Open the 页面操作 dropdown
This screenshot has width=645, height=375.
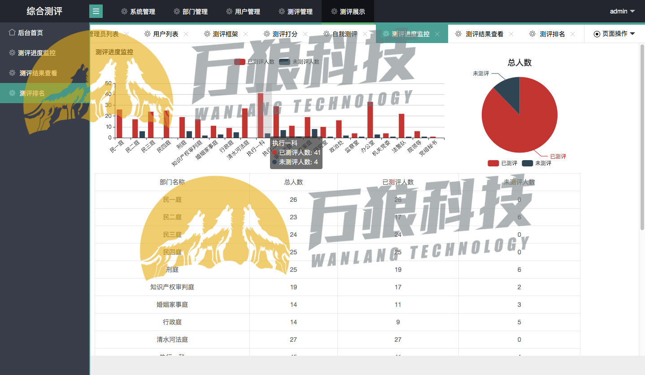coord(614,34)
